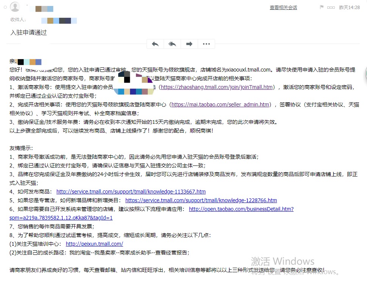
Task: Click the three small squares next to the flag
Action: point(331,8)
